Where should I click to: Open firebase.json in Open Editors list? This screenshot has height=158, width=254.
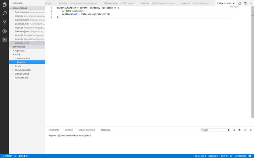pos(27,32)
